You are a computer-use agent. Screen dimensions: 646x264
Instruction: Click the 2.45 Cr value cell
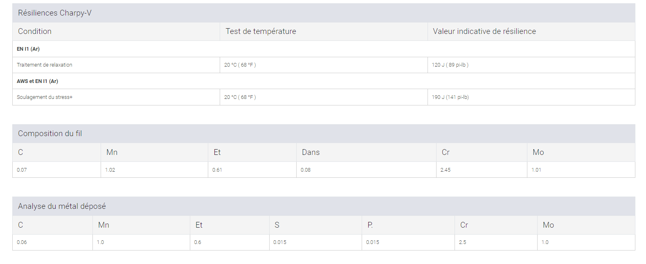point(445,170)
